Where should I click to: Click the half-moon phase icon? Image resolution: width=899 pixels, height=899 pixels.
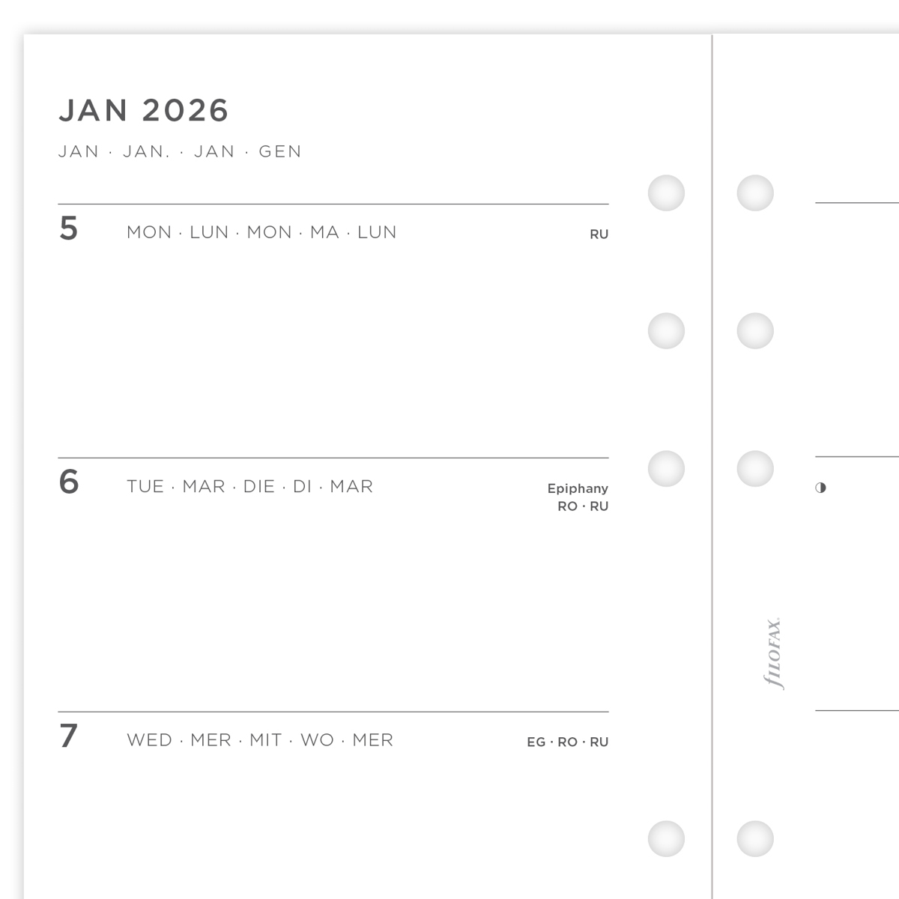(820, 488)
